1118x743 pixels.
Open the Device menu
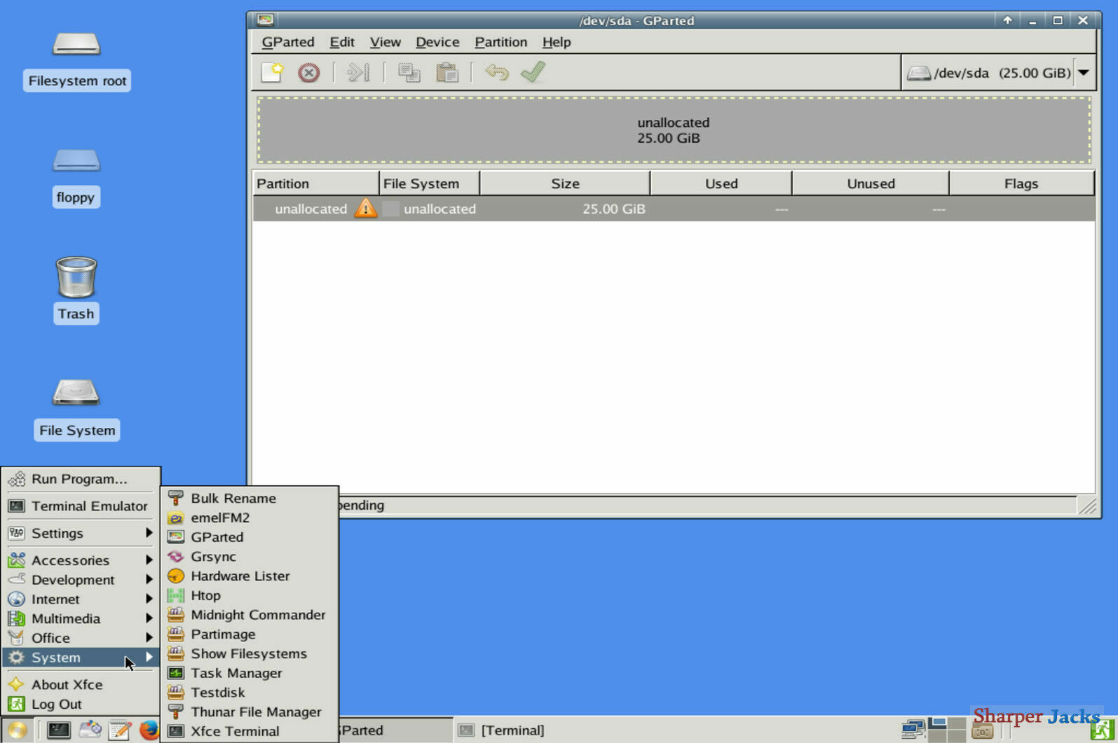click(437, 42)
